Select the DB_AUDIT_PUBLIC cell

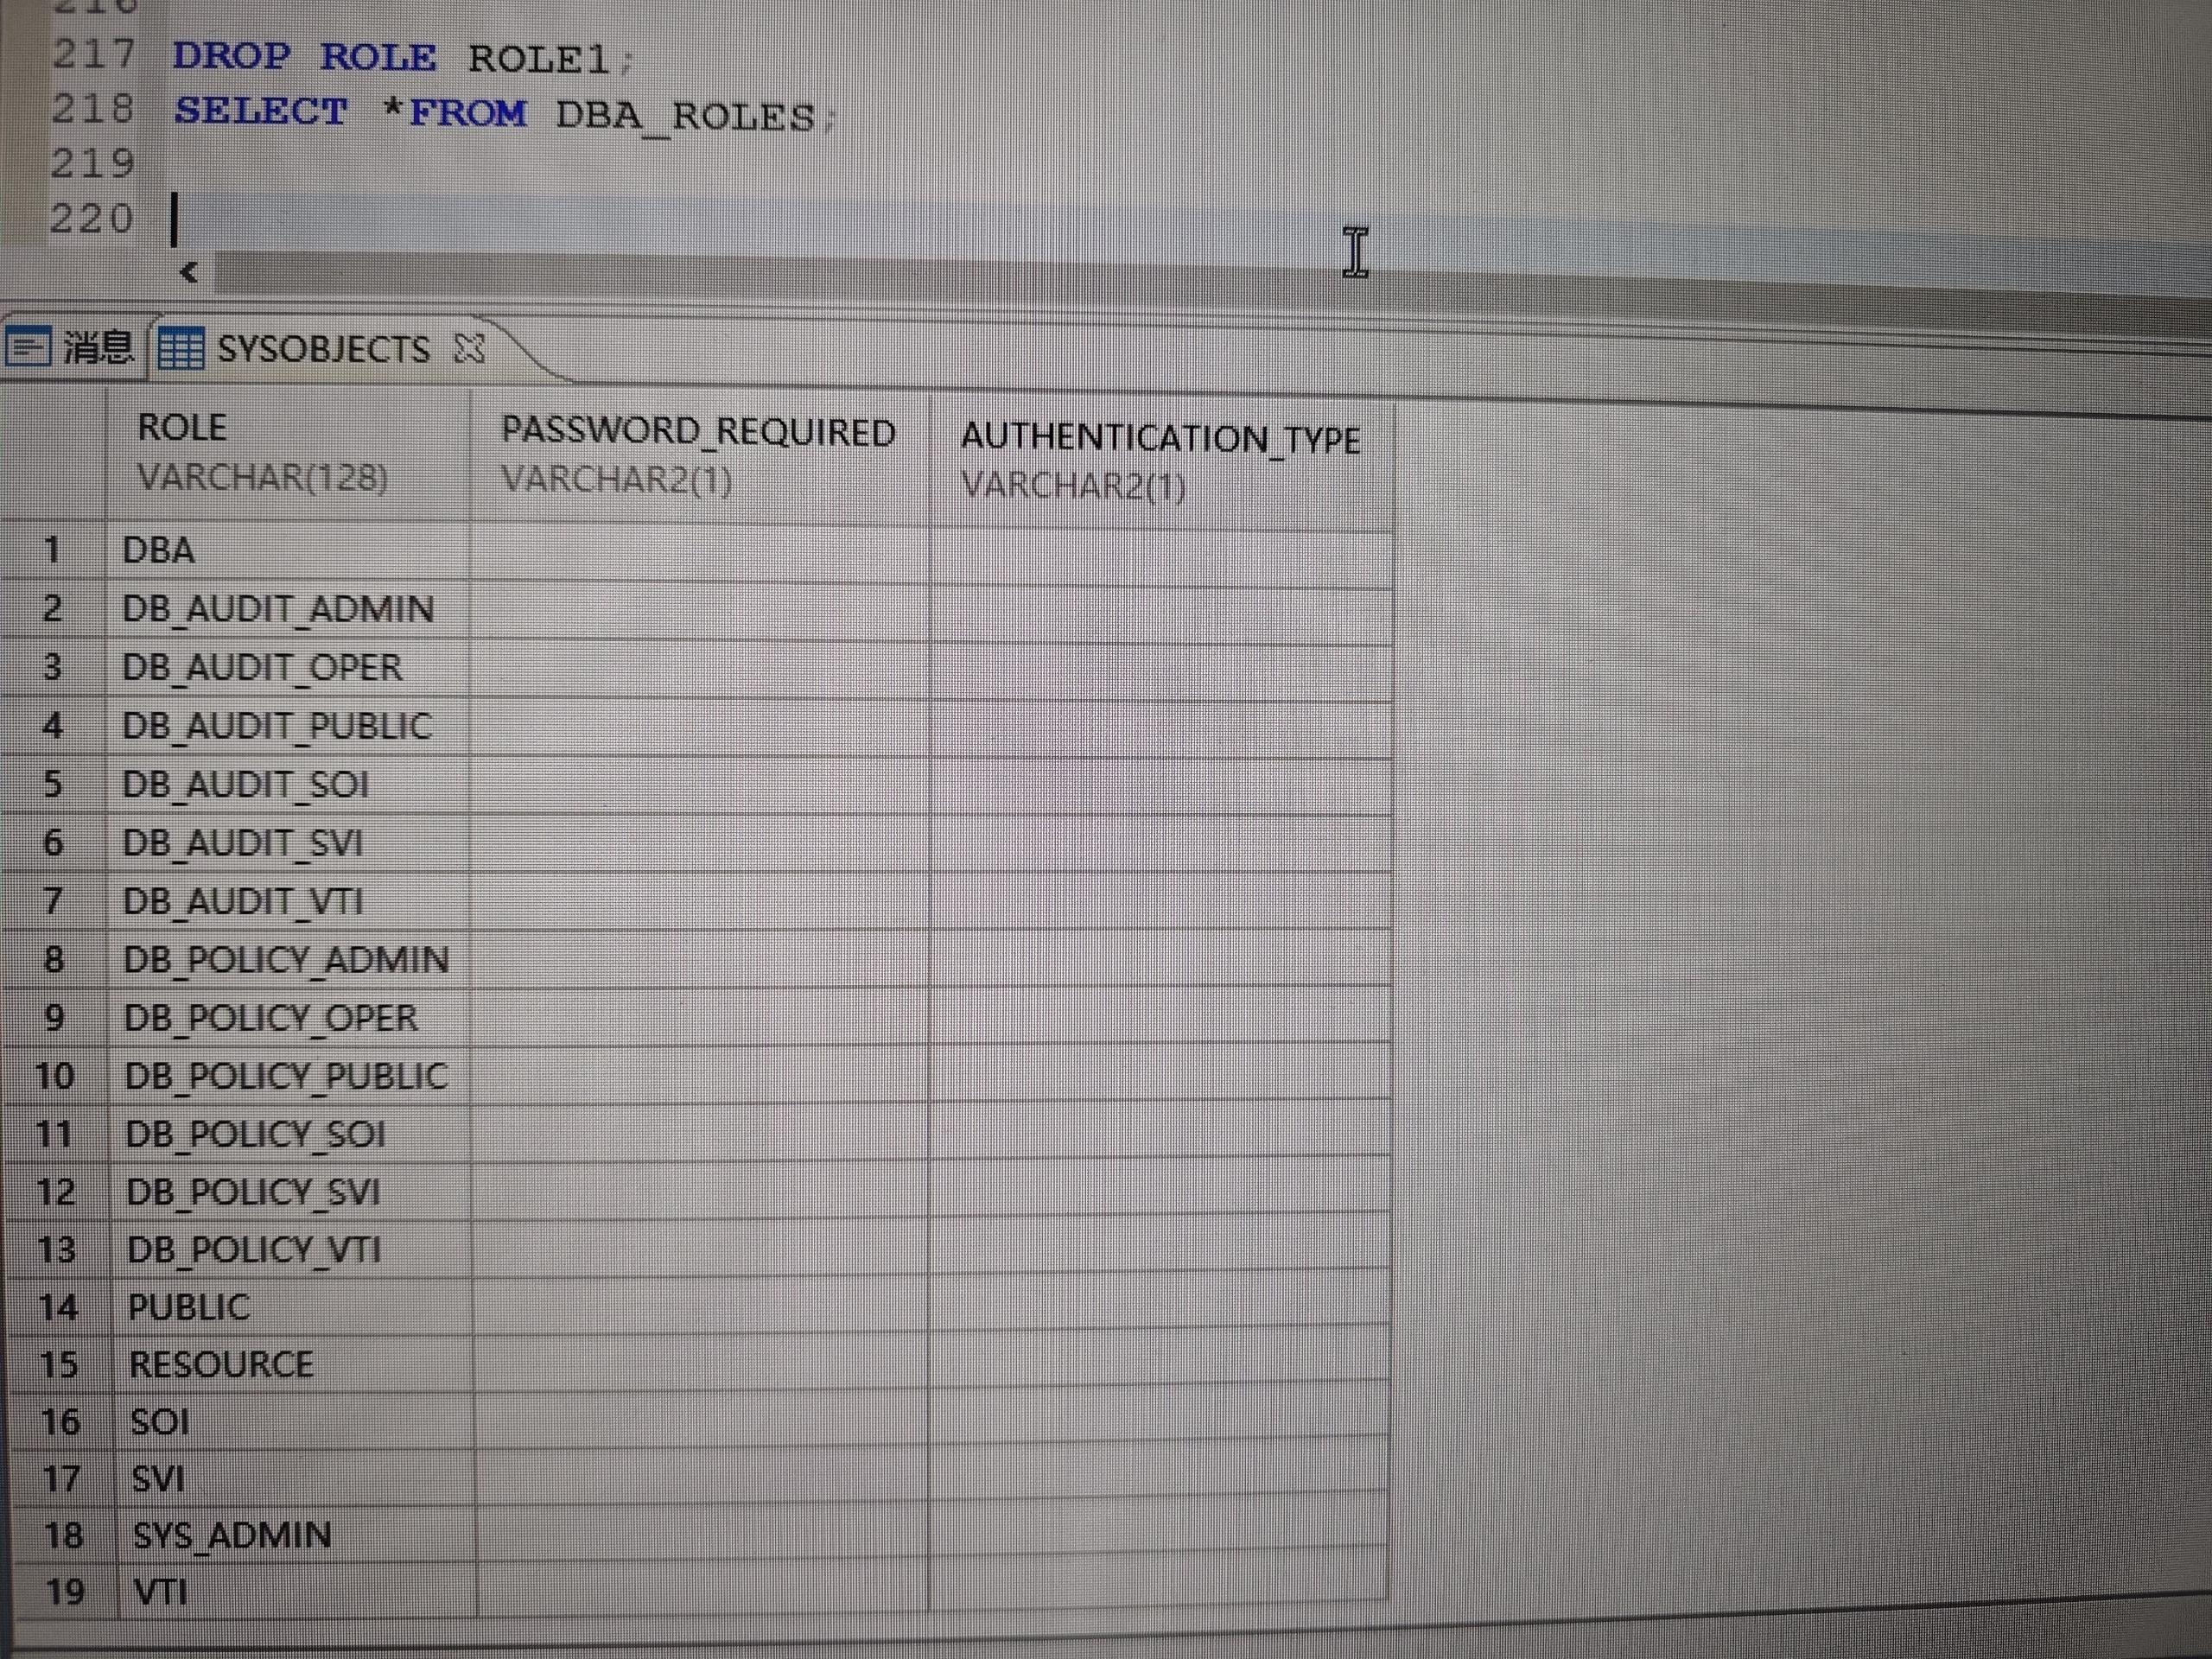[x=288, y=725]
